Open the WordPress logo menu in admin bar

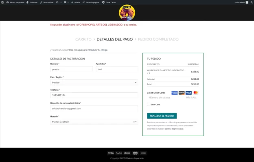(x=3, y=2)
